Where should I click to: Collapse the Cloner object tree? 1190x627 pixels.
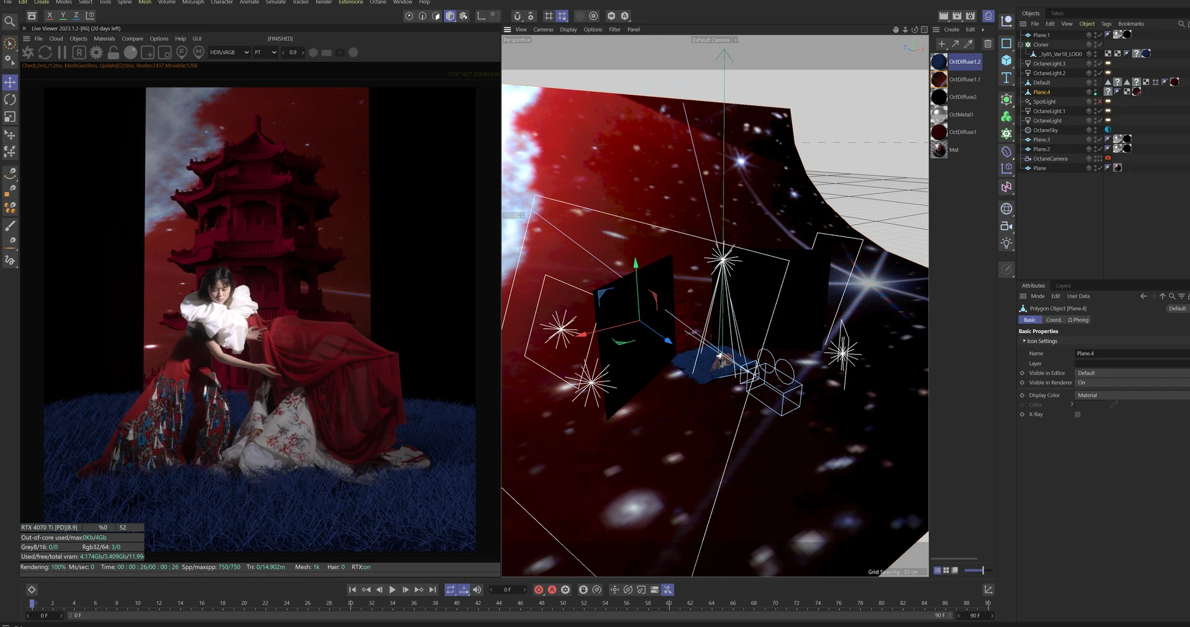click(1021, 45)
